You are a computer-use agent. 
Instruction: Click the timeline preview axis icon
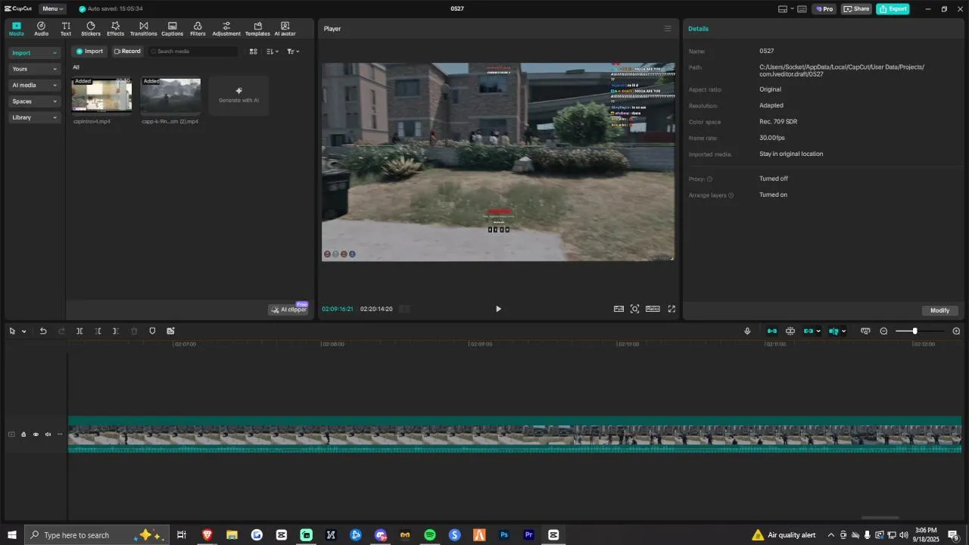[x=865, y=332]
